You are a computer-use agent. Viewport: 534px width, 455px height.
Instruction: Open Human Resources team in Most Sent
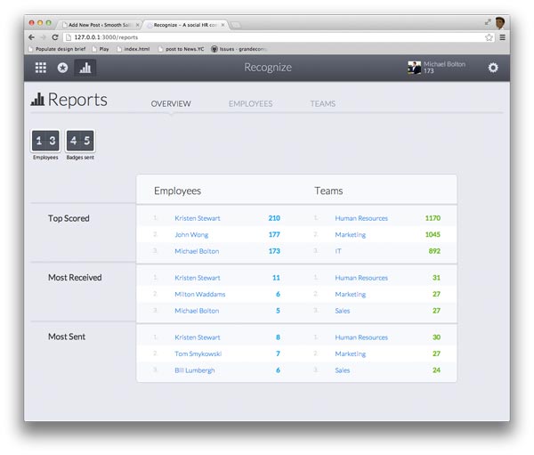click(x=361, y=337)
